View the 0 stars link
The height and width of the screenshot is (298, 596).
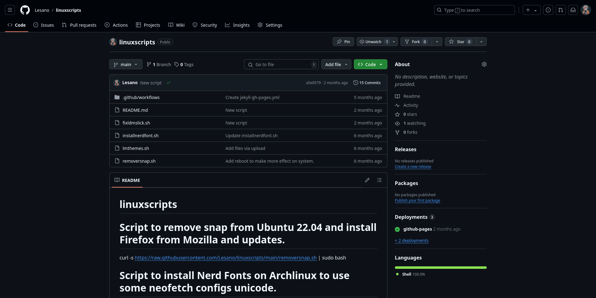[406, 114]
